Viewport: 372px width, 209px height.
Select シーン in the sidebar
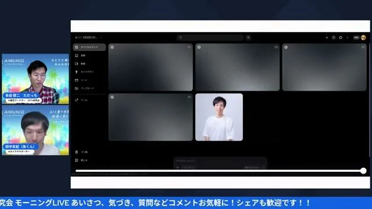(x=90, y=80)
